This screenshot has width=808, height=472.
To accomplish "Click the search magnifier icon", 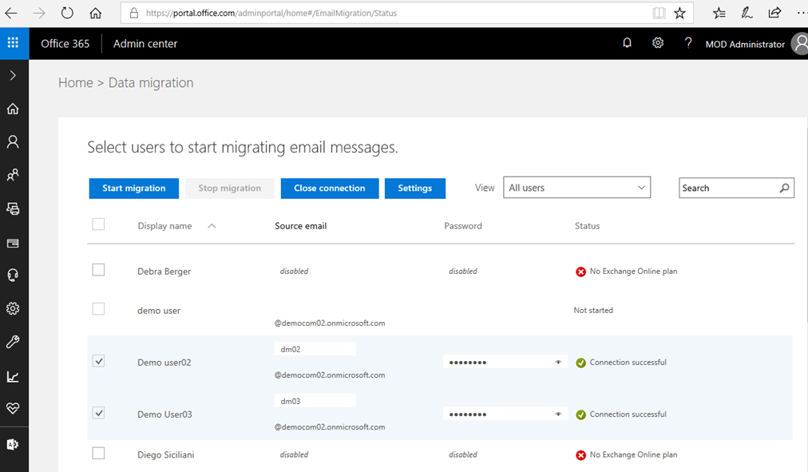I will point(784,188).
